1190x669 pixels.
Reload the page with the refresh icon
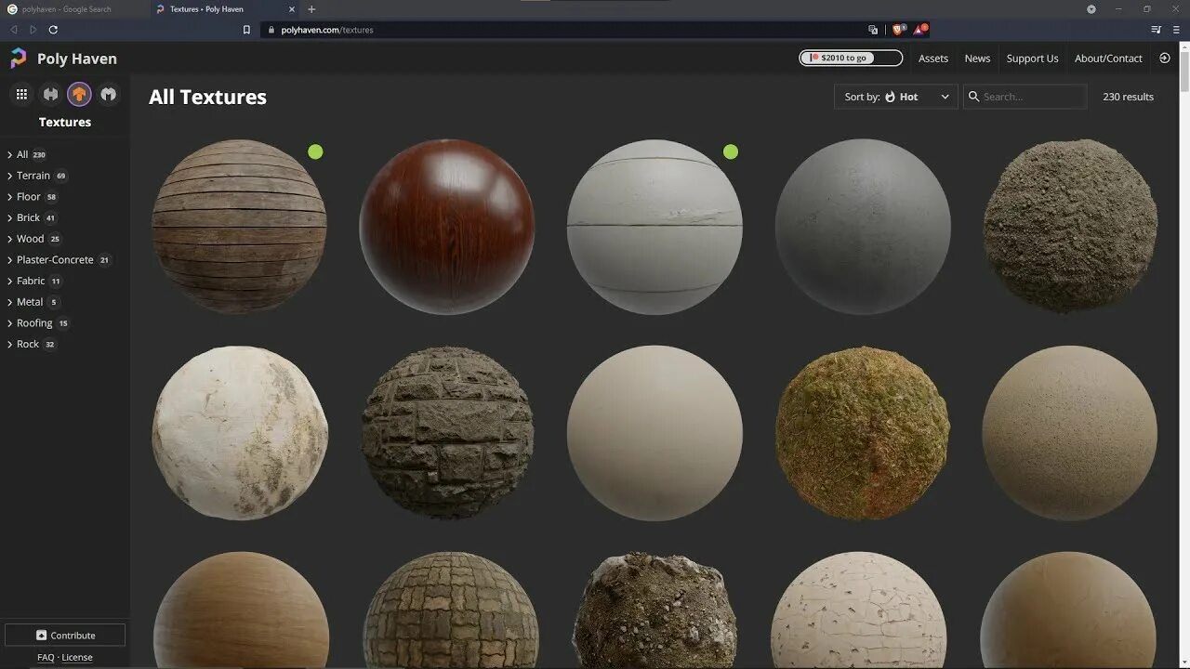[53, 30]
